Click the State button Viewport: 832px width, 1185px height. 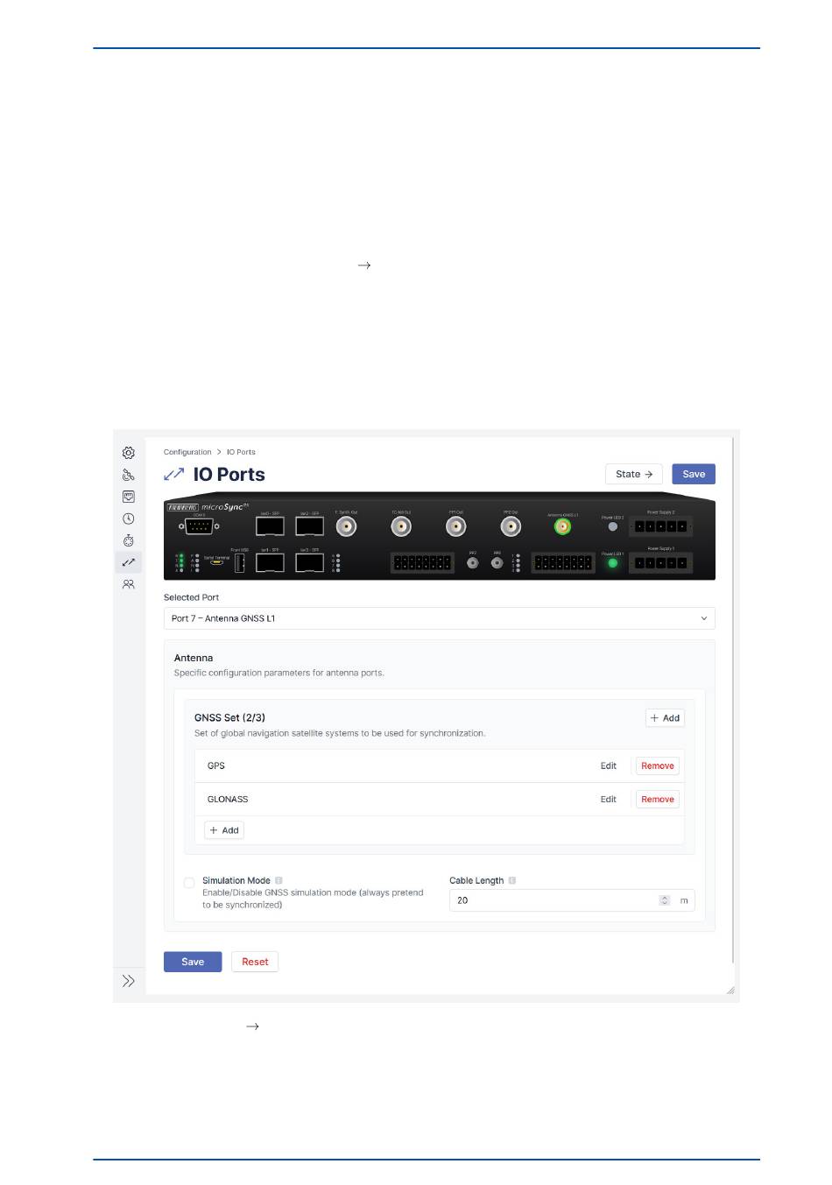point(634,474)
